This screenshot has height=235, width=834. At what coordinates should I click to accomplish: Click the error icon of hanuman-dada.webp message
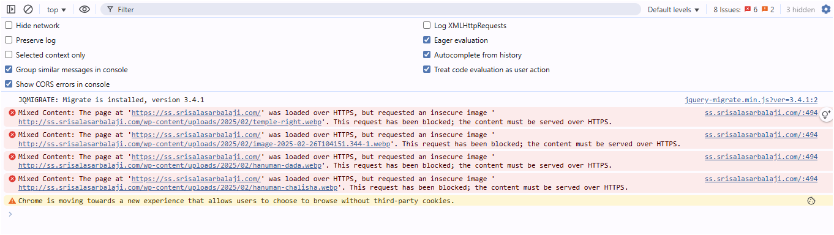(x=12, y=157)
